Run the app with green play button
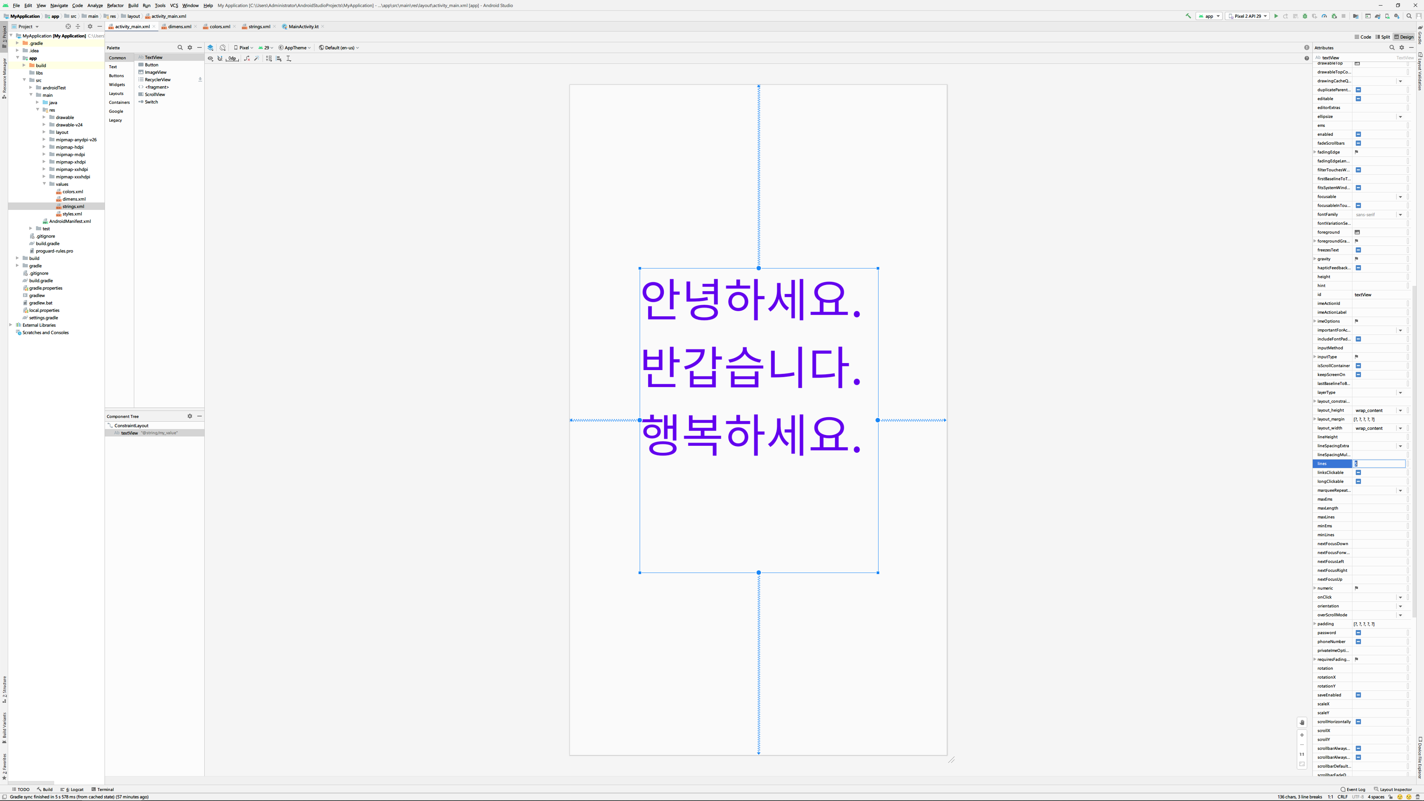The image size is (1424, 801). [x=1276, y=16]
